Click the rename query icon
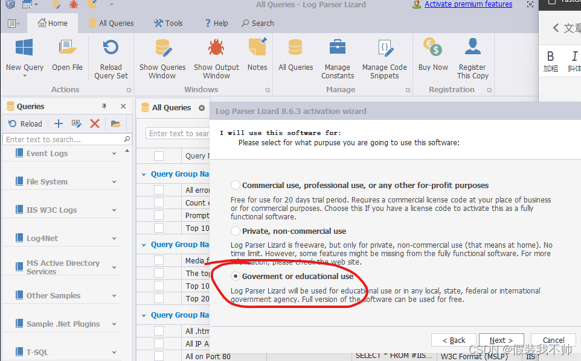This screenshot has width=581, height=361. click(77, 124)
